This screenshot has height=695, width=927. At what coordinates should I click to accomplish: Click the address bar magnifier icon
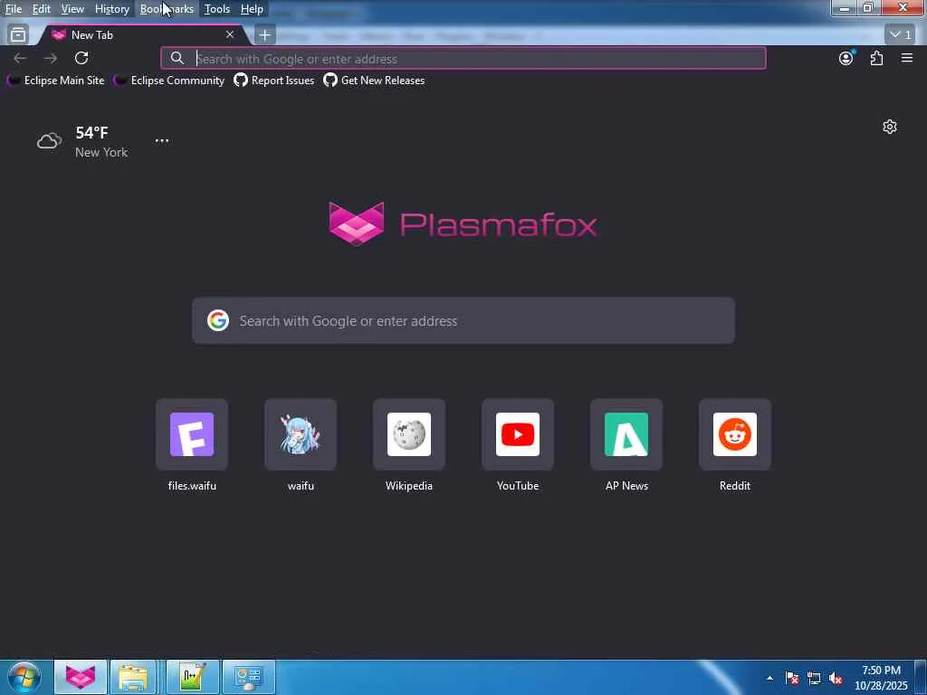(x=177, y=59)
